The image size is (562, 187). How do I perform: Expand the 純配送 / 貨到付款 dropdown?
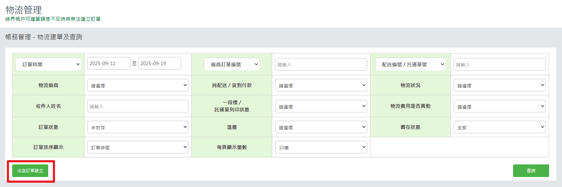(x=321, y=86)
